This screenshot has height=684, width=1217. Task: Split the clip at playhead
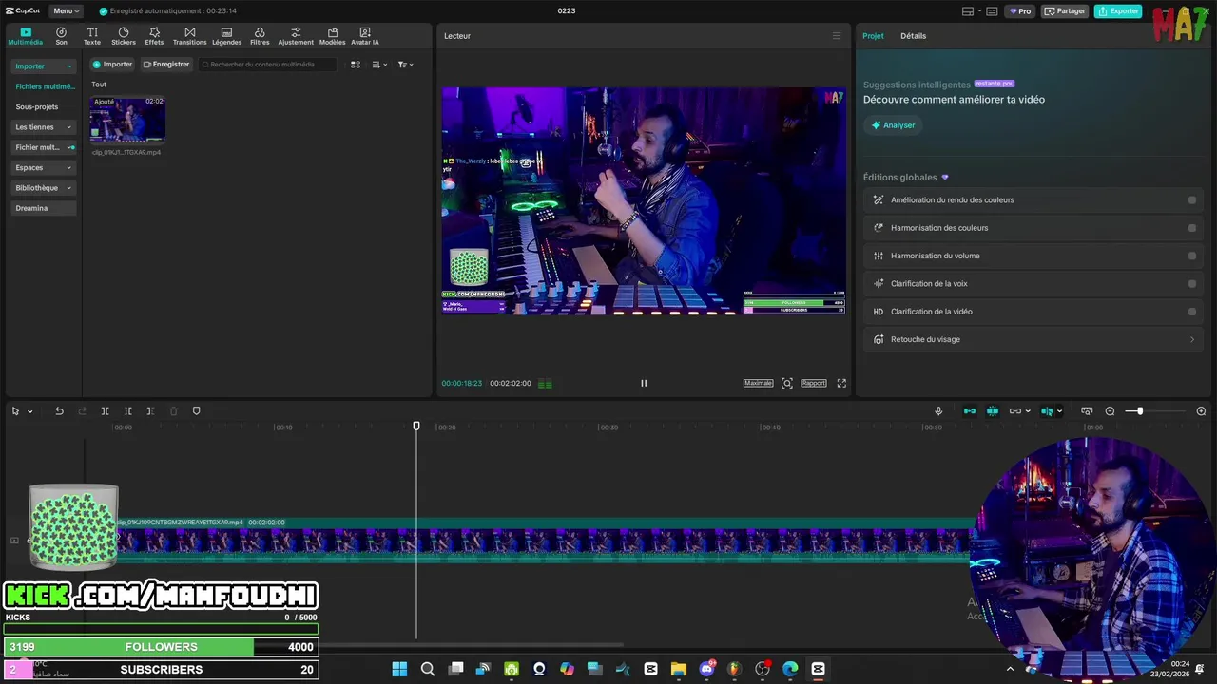[105, 410]
